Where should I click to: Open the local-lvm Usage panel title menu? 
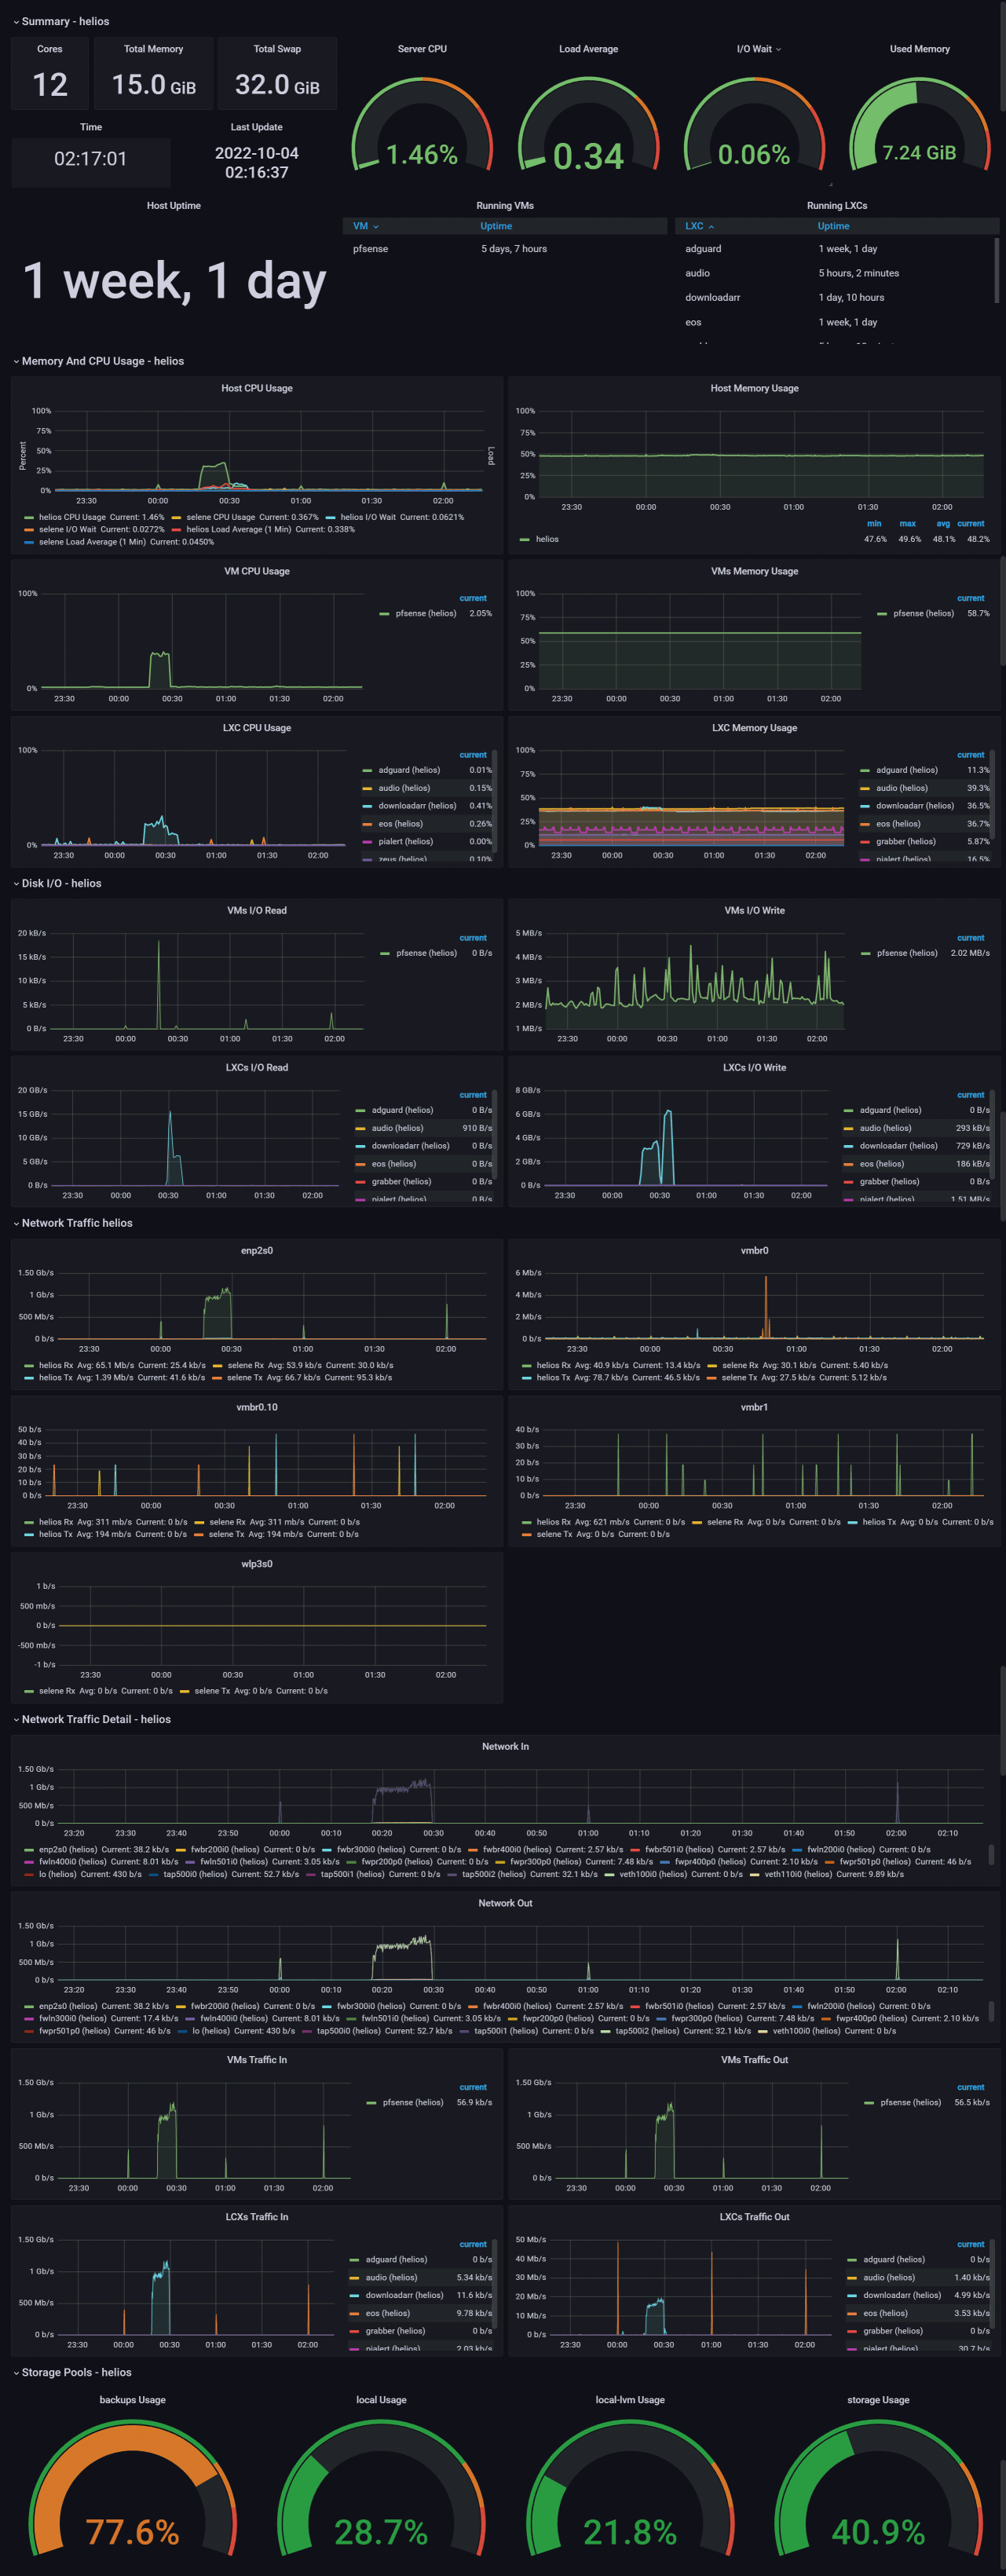630,2400
